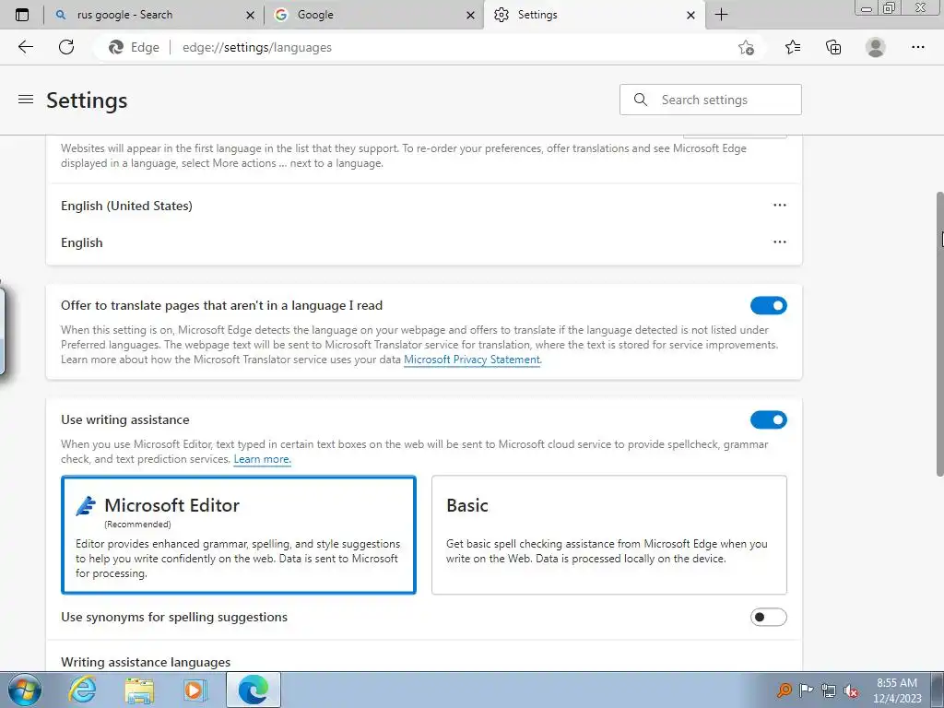Image resolution: width=944 pixels, height=708 pixels.
Task: Switch to the Google tab
Action: coord(373,15)
